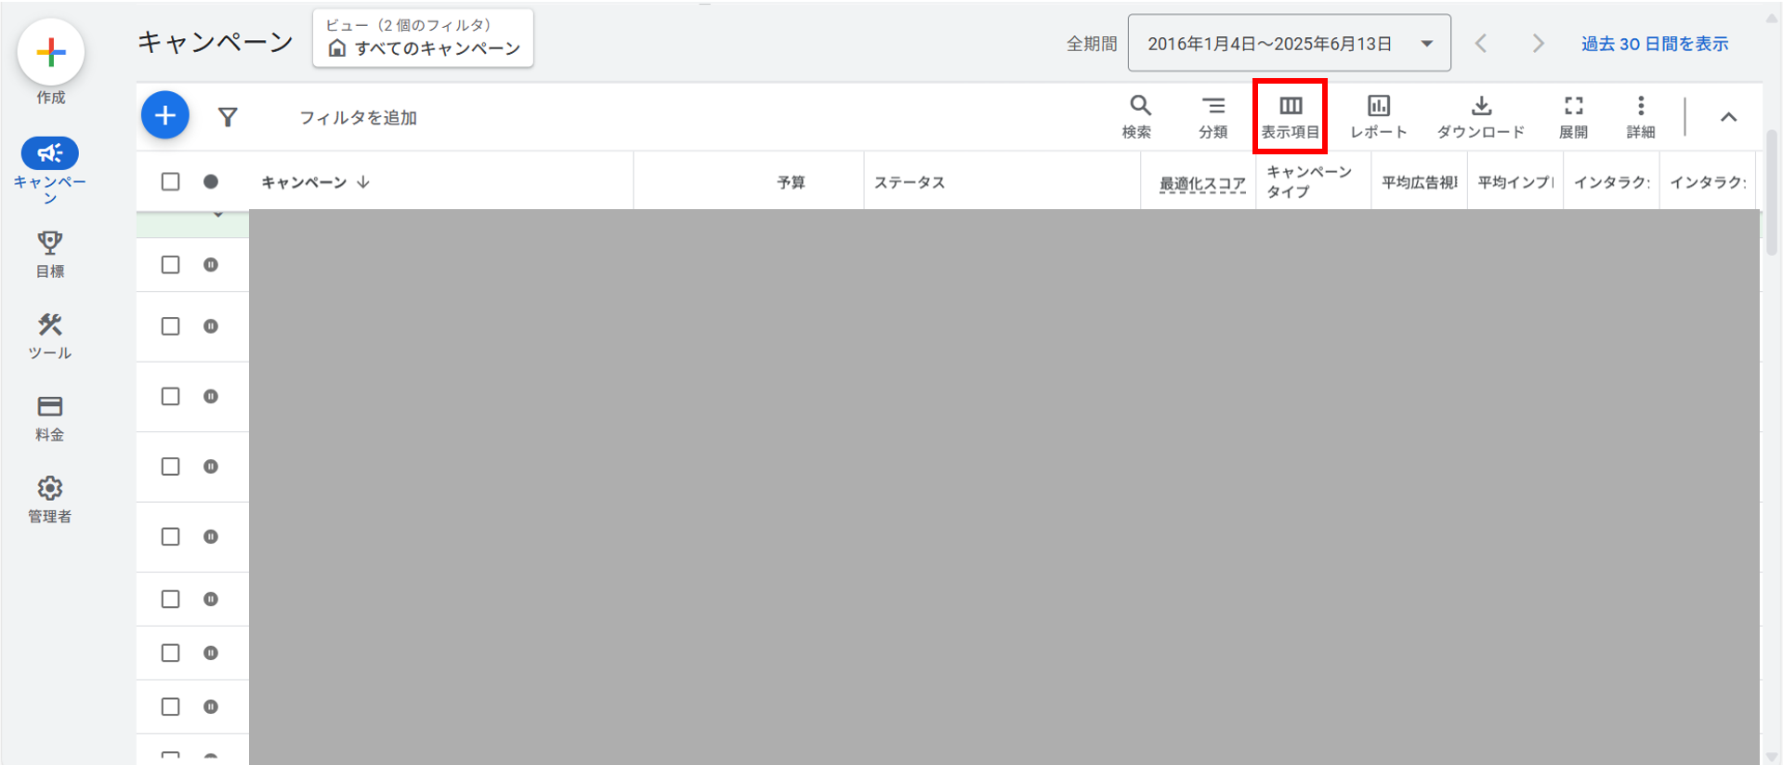The image size is (1783, 765).
Task: Open the キャンペーン section in sidebar
Action: coord(50,170)
